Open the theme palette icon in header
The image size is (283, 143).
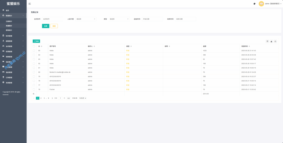tap(254, 4)
